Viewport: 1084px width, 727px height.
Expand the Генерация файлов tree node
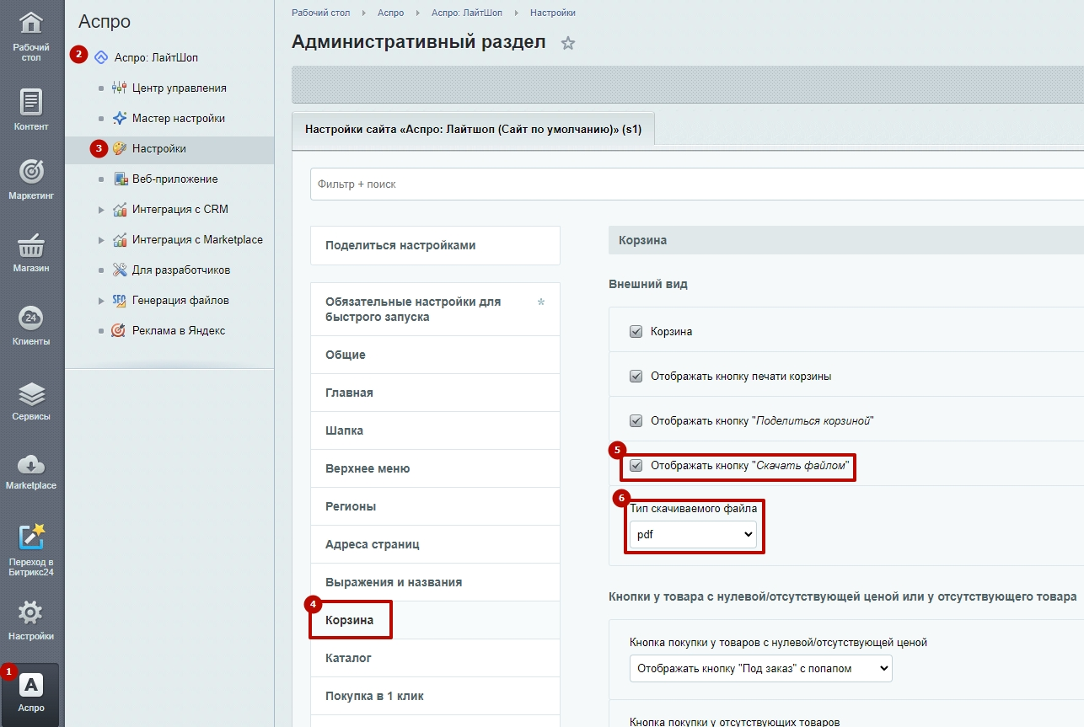click(x=101, y=300)
